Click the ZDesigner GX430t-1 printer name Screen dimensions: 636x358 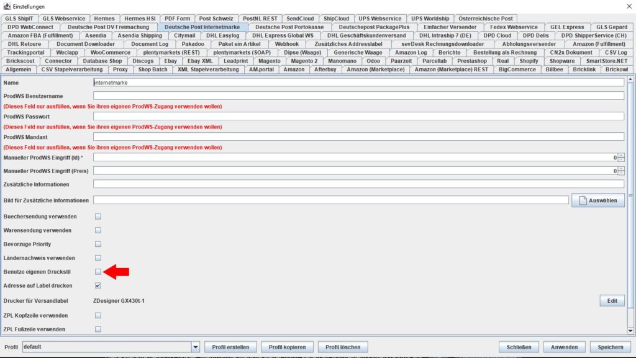[x=119, y=301]
